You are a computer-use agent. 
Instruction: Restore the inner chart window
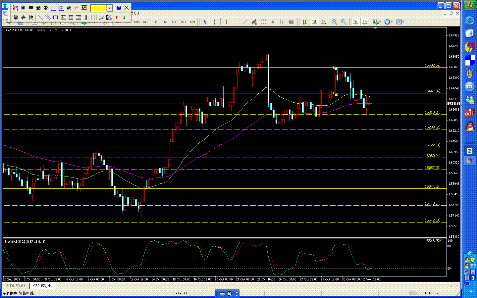(451, 14)
